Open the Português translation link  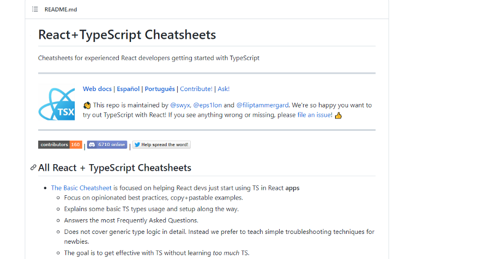(159, 89)
